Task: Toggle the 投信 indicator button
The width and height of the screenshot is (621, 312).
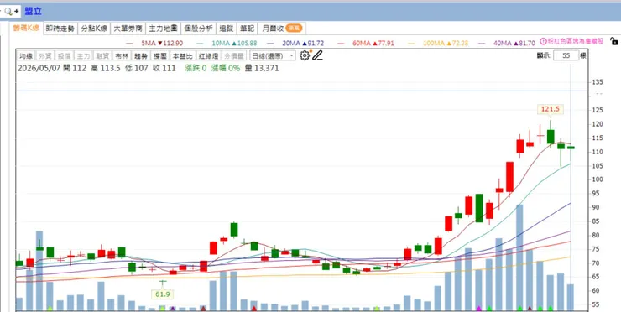Action: pyautogui.click(x=64, y=56)
